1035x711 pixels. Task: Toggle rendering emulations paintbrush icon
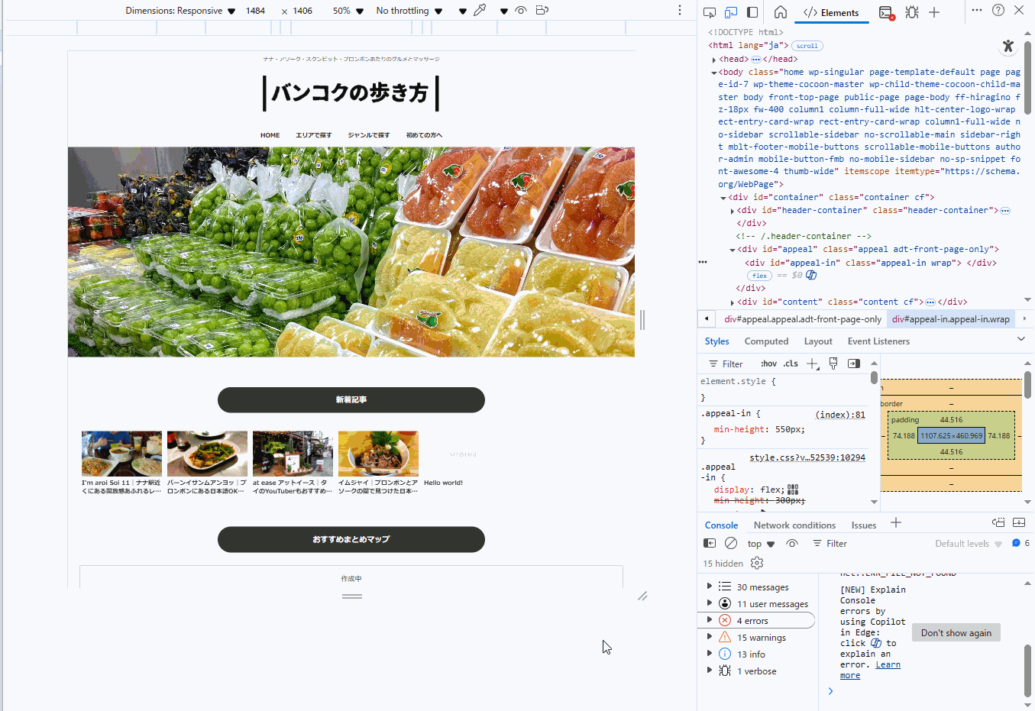pos(833,364)
